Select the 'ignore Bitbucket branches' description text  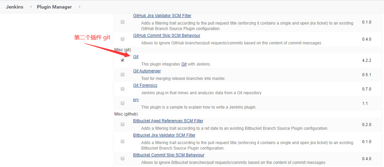coord(233,162)
